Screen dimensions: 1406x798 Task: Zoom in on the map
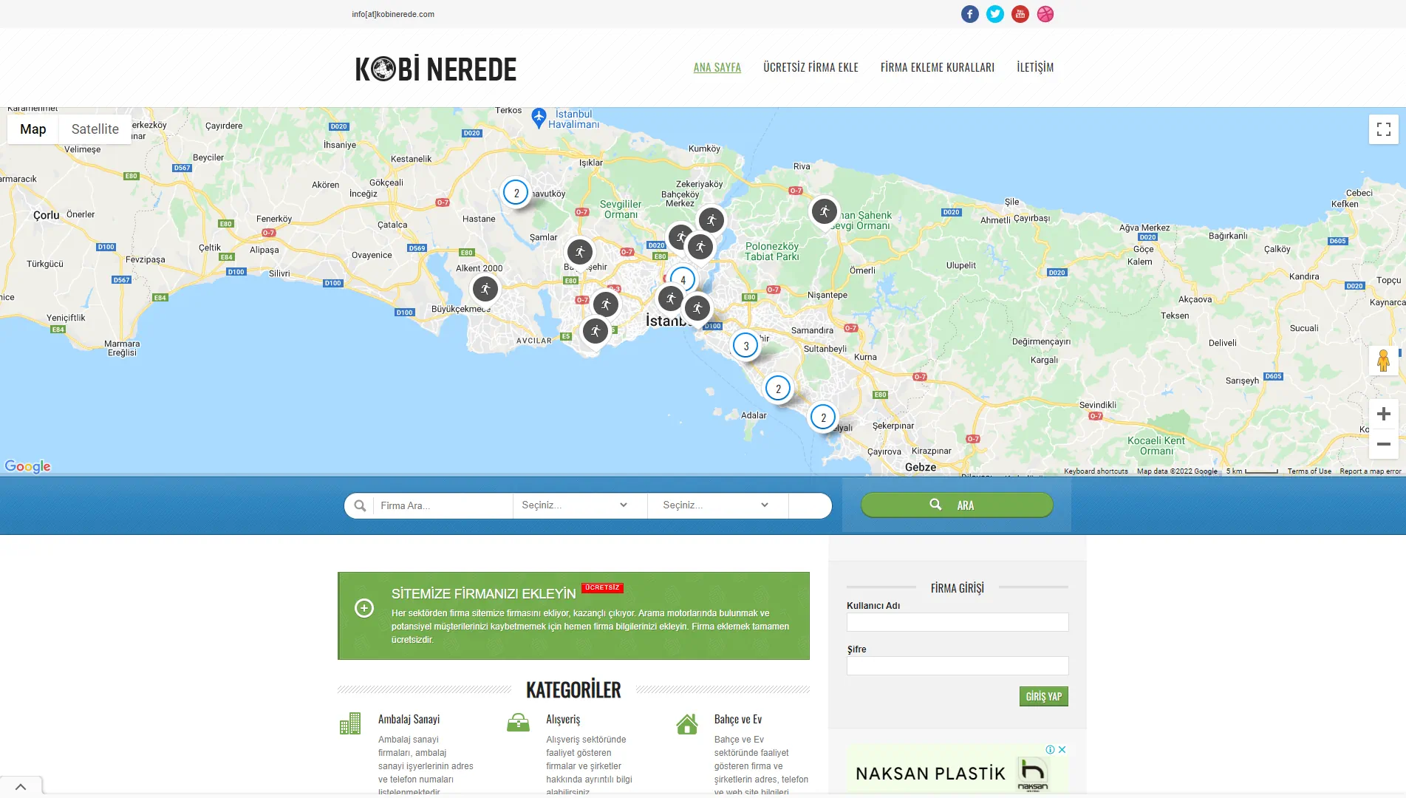(1383, 415)
